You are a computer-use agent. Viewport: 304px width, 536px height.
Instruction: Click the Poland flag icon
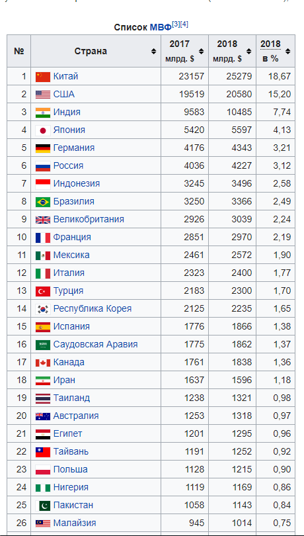click(43, 470)
